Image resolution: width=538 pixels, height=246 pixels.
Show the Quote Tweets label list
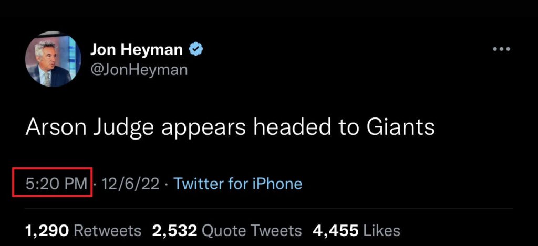tap(252, 231)
